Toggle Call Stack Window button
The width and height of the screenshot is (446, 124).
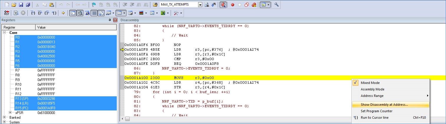[x=101, y=13]
